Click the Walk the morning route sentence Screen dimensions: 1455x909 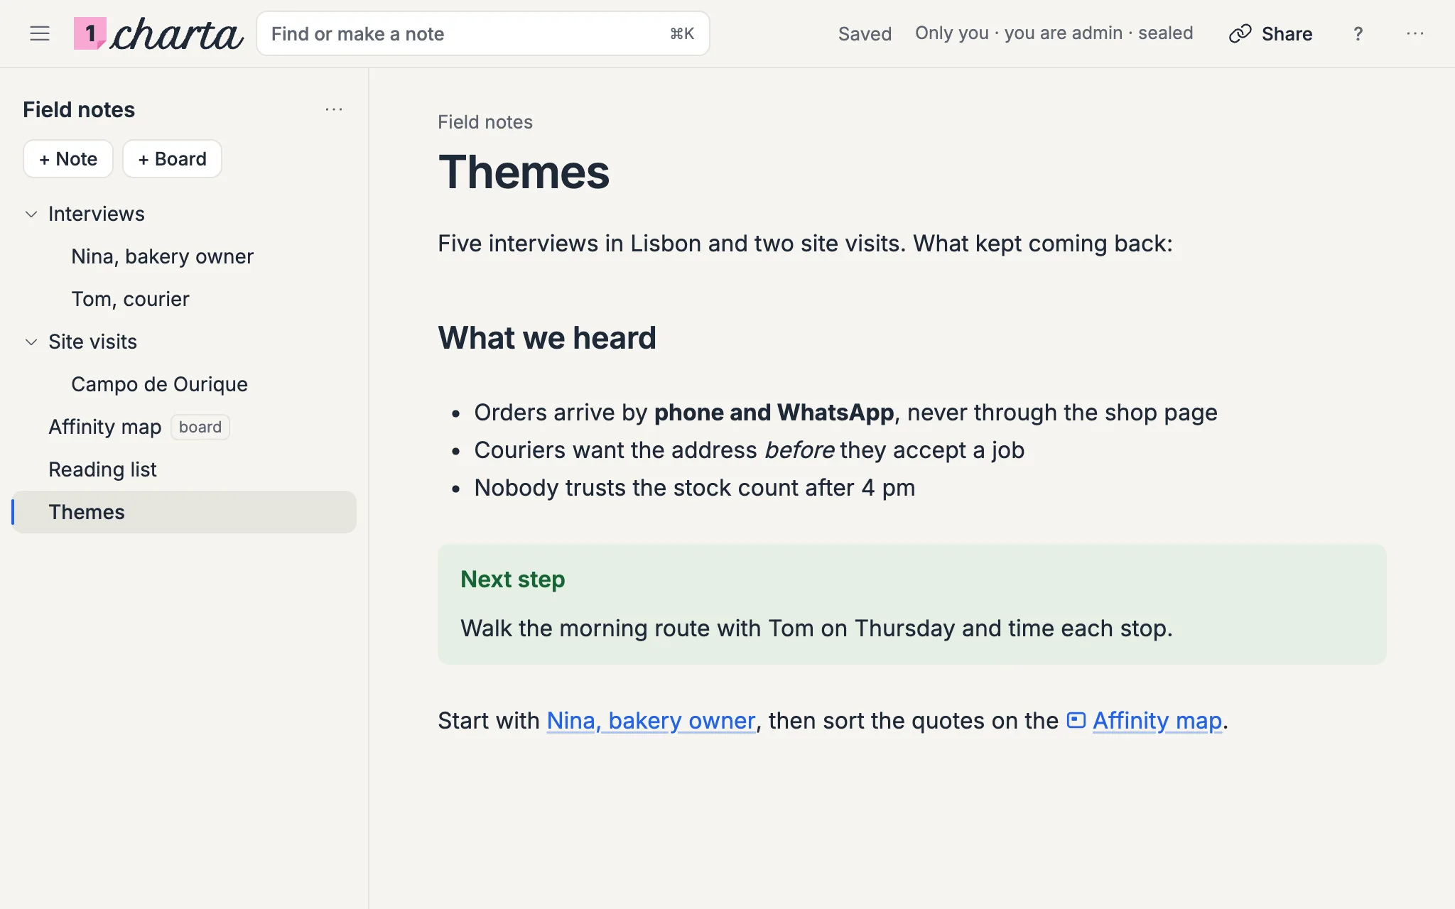pos(816,628)
